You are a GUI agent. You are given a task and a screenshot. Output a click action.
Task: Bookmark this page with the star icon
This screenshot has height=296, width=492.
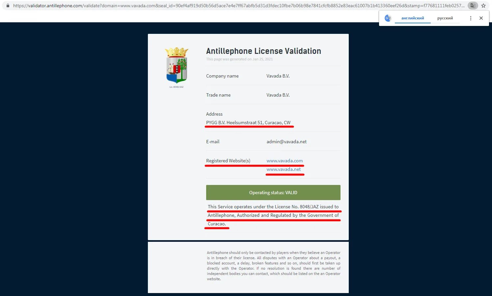tap(483, 6)
